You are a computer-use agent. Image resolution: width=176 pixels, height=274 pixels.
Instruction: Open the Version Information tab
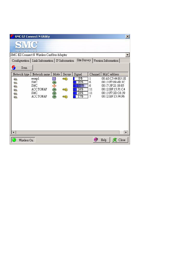106,61
